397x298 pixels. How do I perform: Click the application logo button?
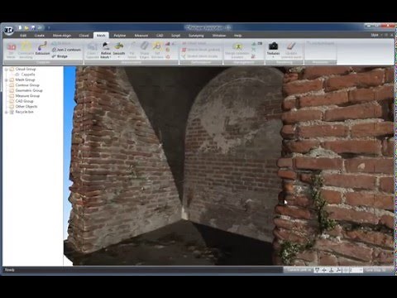click(9, 30)
